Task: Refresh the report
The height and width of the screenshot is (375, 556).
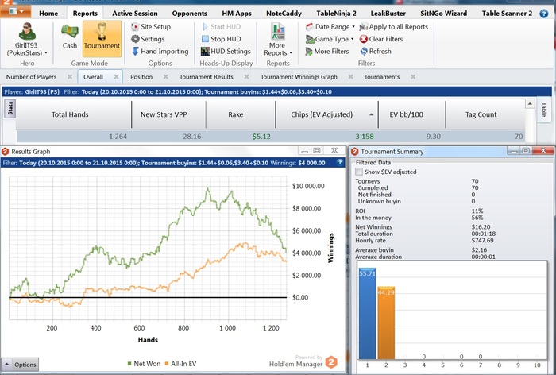Action: click(376, 52)
